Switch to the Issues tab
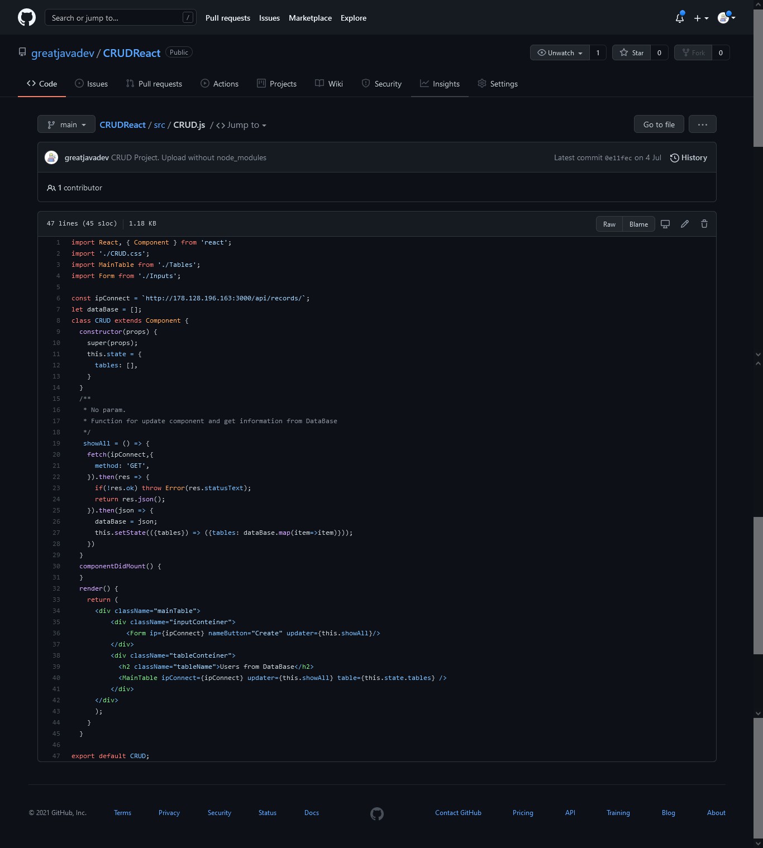Viewport: 763px width, 848px height. click(92, 84)
